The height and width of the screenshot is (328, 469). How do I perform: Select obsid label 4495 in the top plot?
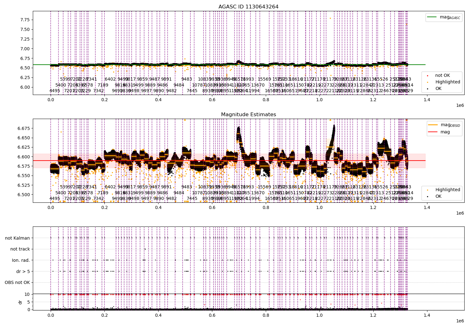coord(55,91)
